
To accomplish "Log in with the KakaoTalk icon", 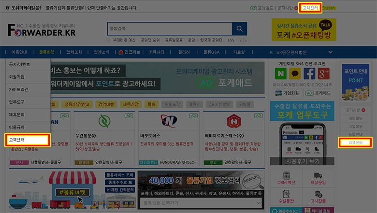I will pyautogui.click(x=295, y=73).
